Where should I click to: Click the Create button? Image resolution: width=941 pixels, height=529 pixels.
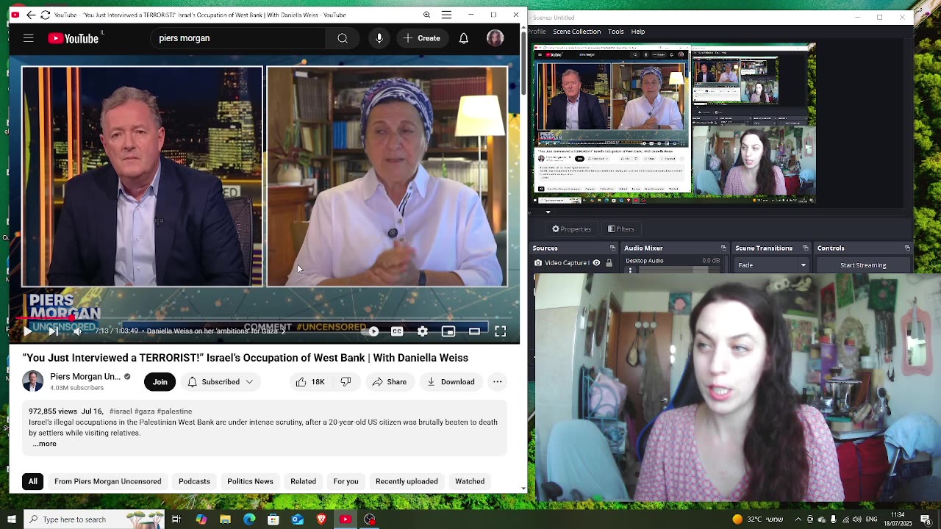[422, 38]
